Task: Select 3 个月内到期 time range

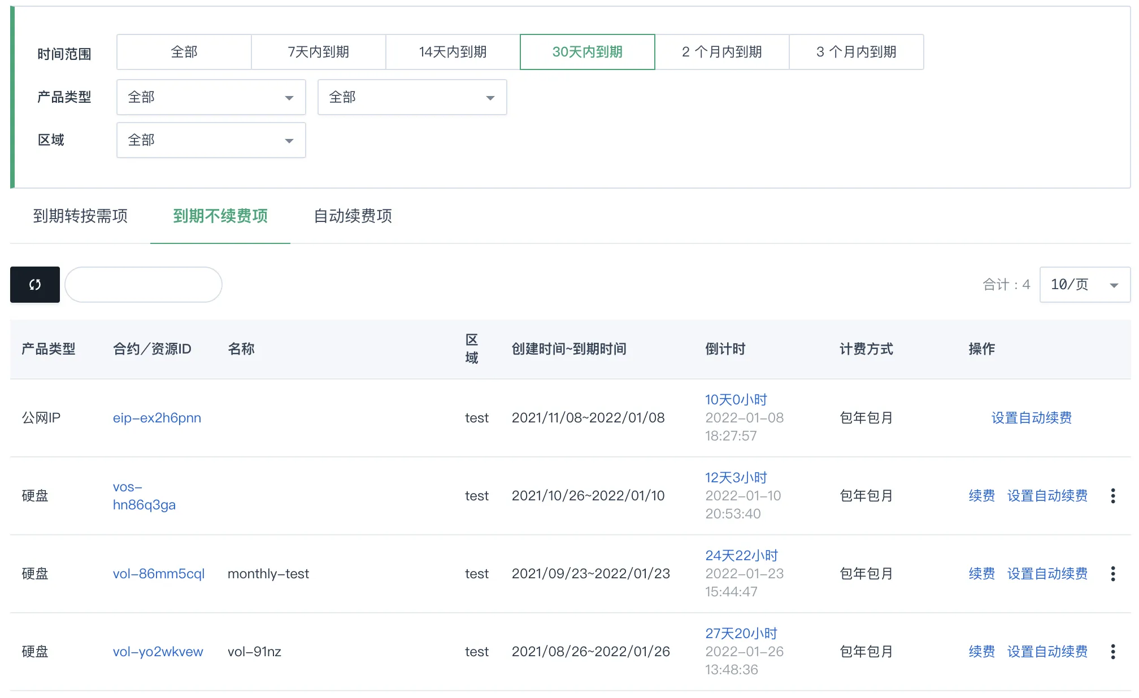Action: 856,52
